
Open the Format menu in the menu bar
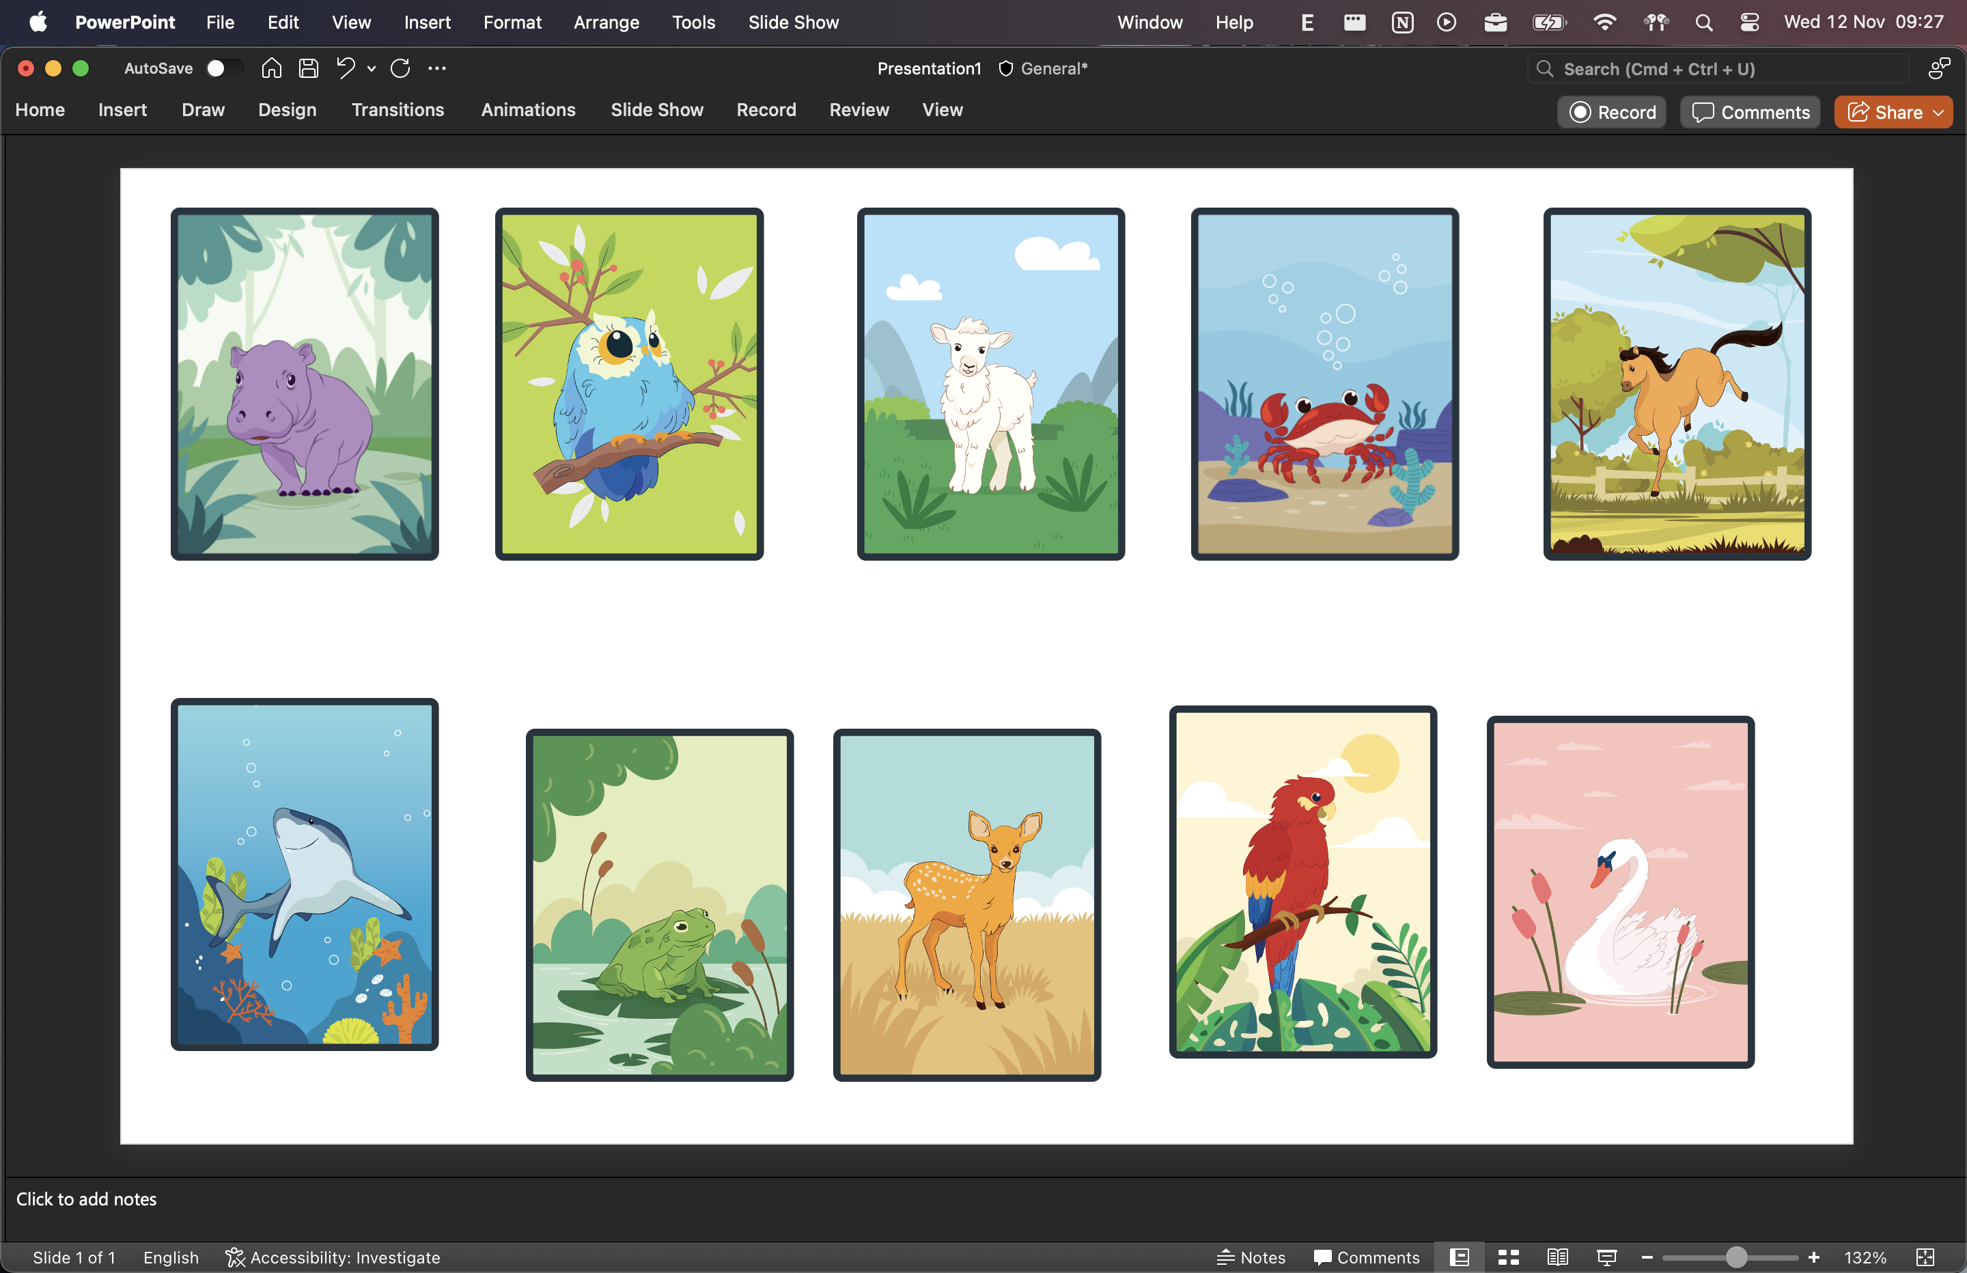tap(512, 23)
